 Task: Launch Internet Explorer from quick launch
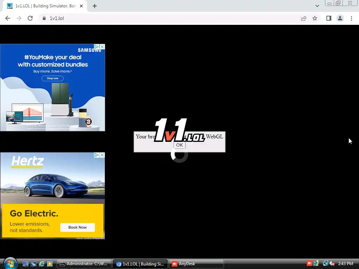tap(42, 264)
